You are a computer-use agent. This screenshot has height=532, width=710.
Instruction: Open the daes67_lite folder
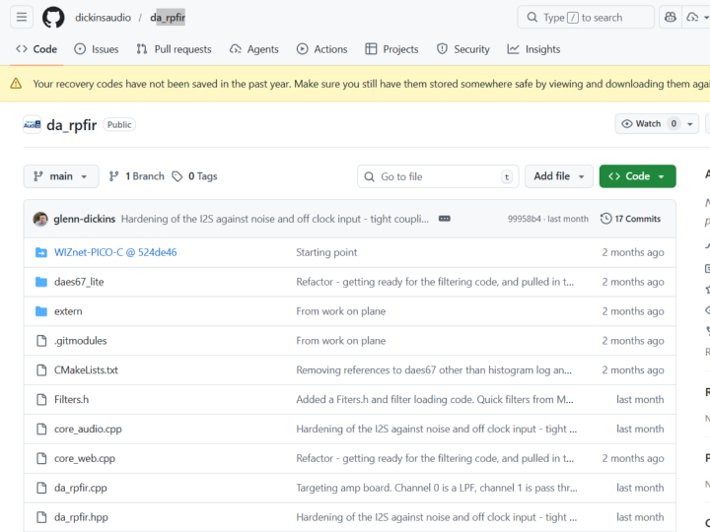[x=79, y=282]
